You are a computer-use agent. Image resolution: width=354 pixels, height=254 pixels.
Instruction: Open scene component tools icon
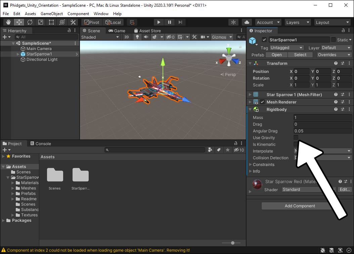click(194, 37)
